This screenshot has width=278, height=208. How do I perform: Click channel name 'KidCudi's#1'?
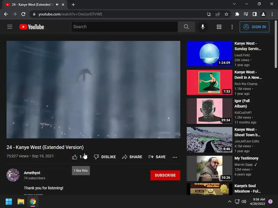(243, 112)
